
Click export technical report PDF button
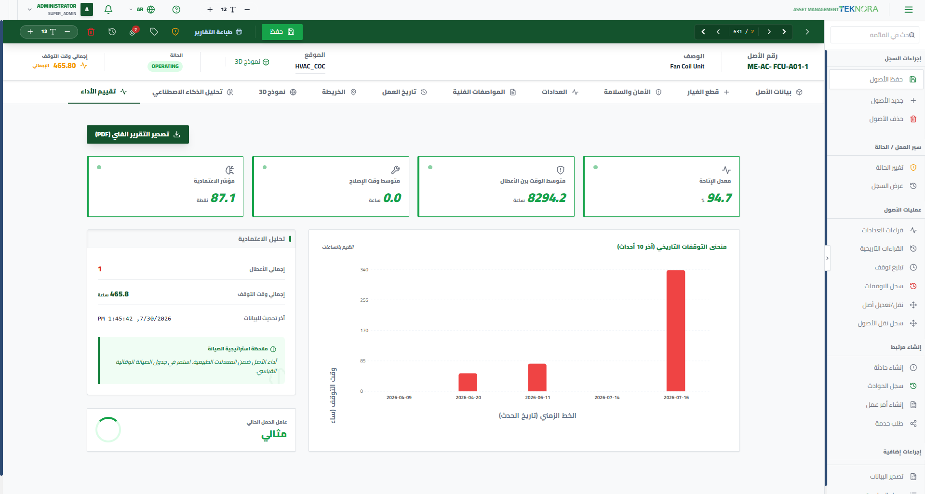pos(138,134)
